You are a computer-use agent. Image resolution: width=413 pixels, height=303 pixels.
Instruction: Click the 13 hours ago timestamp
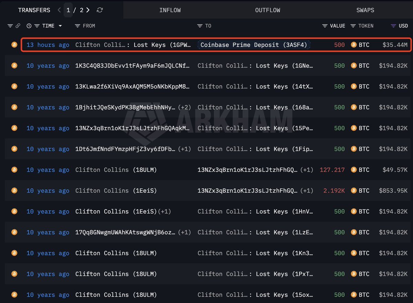tap(48, 44)
